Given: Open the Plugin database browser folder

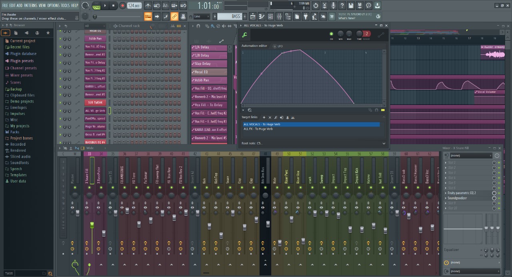Looking at the screenshot, I should coord(23,54).
